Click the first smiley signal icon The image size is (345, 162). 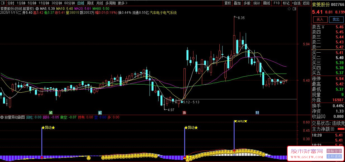pyautogui.click(x=89, y=158)
